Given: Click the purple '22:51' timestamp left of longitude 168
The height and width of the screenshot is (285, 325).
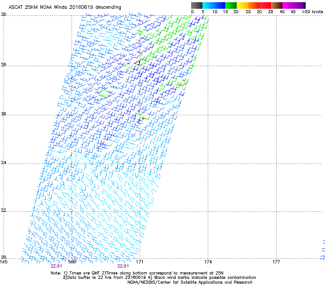Looking at the screenshot, I should (x=56, y=266).
